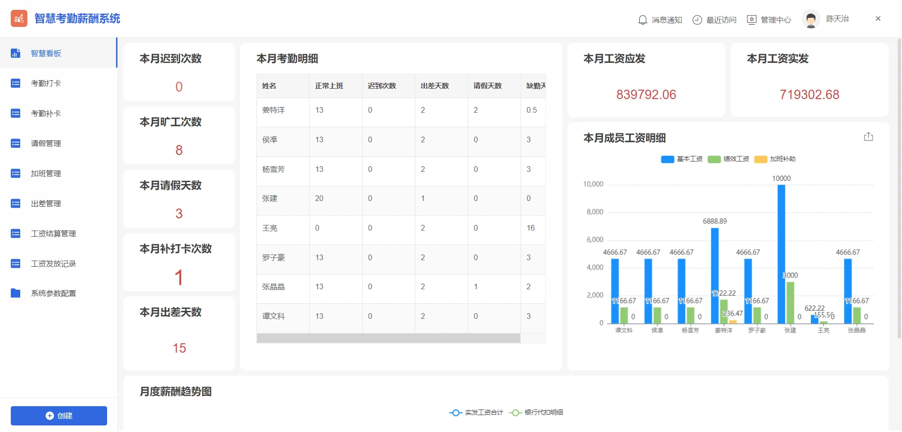
Task: Click the 出差管理 sidebar icon
Action: (x=16, y=203)
